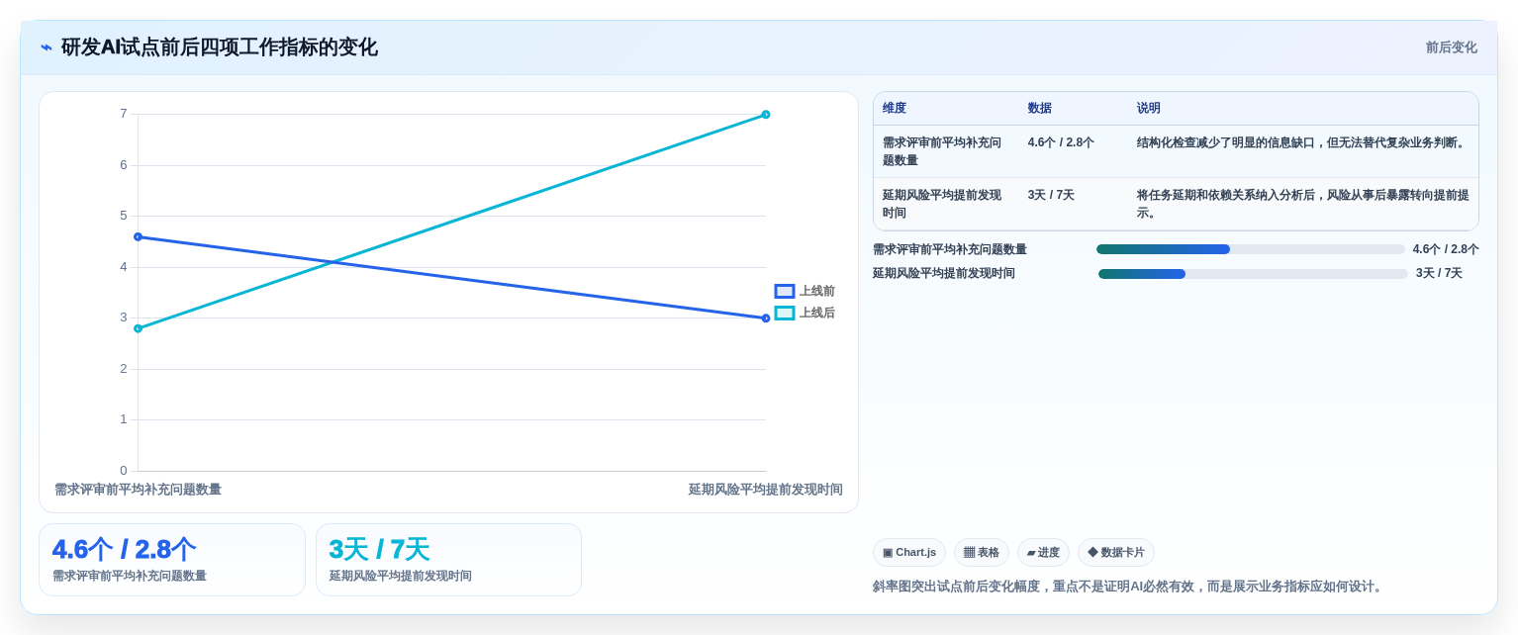
Task: Click the y-axis label 5
Action: tap(124, 216)
